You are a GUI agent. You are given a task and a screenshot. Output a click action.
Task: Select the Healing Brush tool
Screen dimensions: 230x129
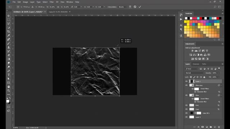pyautogui.click(x=9, y=39)
